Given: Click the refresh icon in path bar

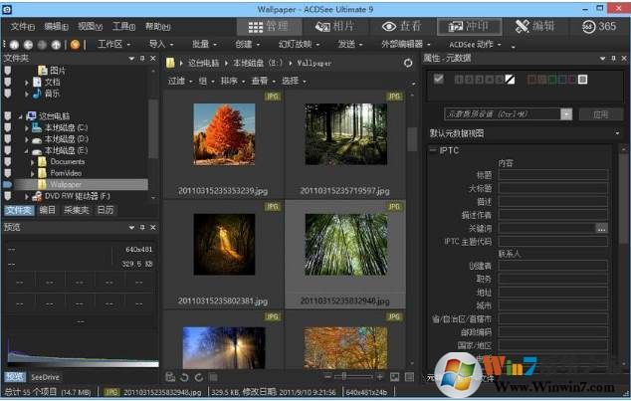Looking at the screenshot, I should 408,63.
